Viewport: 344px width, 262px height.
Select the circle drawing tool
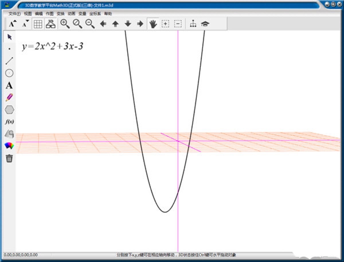tap(9, 73)
